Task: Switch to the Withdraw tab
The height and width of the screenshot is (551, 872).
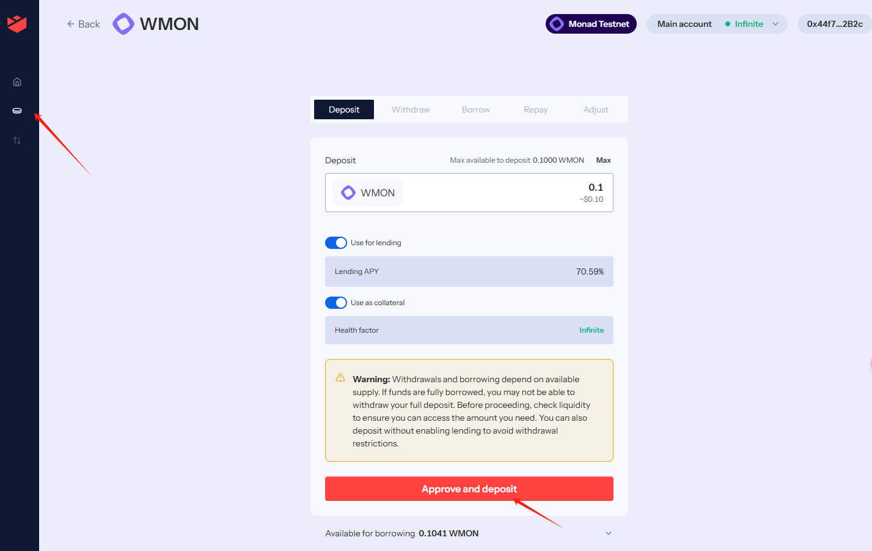Action: tap(411, 109)
